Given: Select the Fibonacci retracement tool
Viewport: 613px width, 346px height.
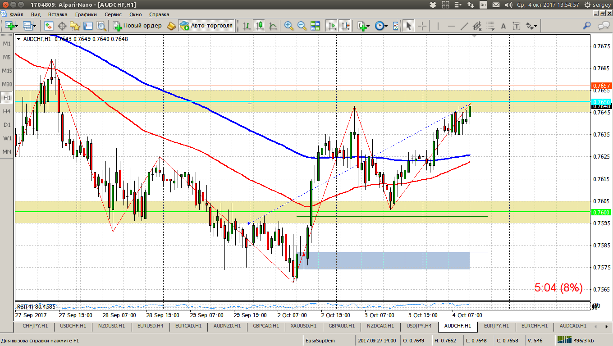Looking at the screenshot, I should coord(490,26).
